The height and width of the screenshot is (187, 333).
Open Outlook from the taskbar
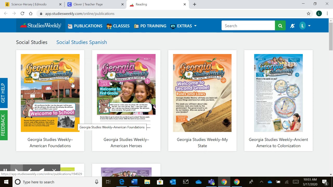coord(173,182)
